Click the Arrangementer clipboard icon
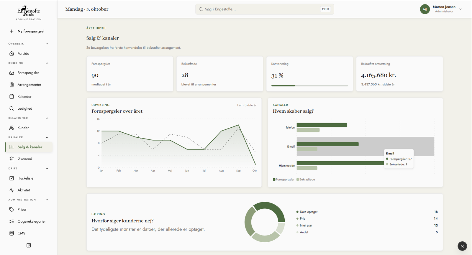 pos(12,85)
